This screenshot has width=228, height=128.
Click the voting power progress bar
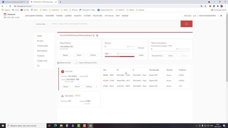(x=171, y=51)
